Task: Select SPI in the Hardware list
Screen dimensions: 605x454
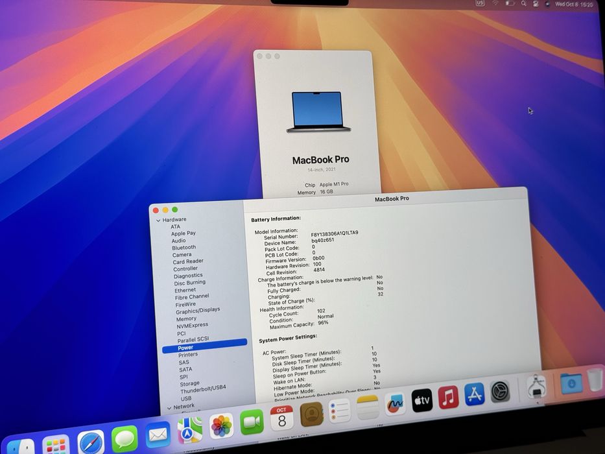Action: tap(184, 376)
